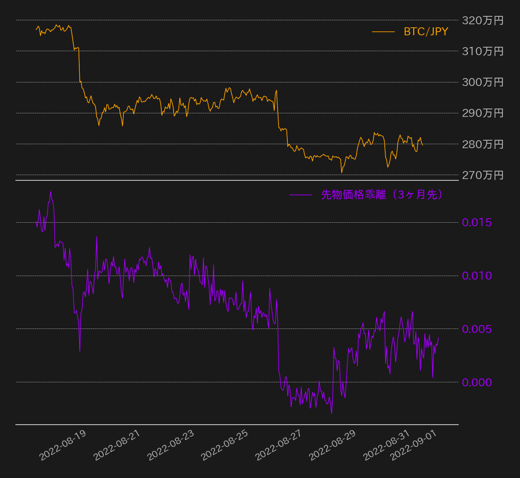Select the 280万円 price axis label

point(483,144)
